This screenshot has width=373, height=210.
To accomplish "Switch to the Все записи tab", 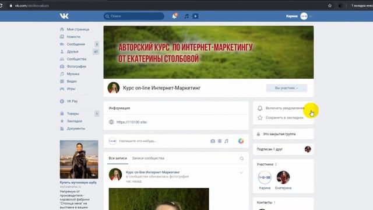I will click(118, 158).
